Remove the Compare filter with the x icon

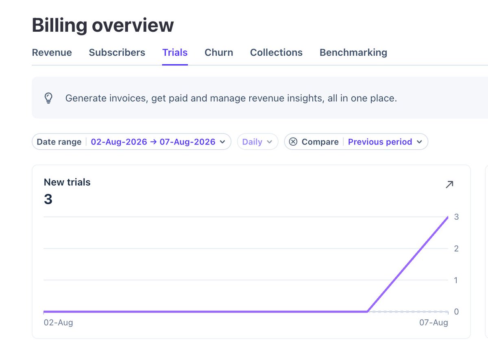[x=293, y=142]
